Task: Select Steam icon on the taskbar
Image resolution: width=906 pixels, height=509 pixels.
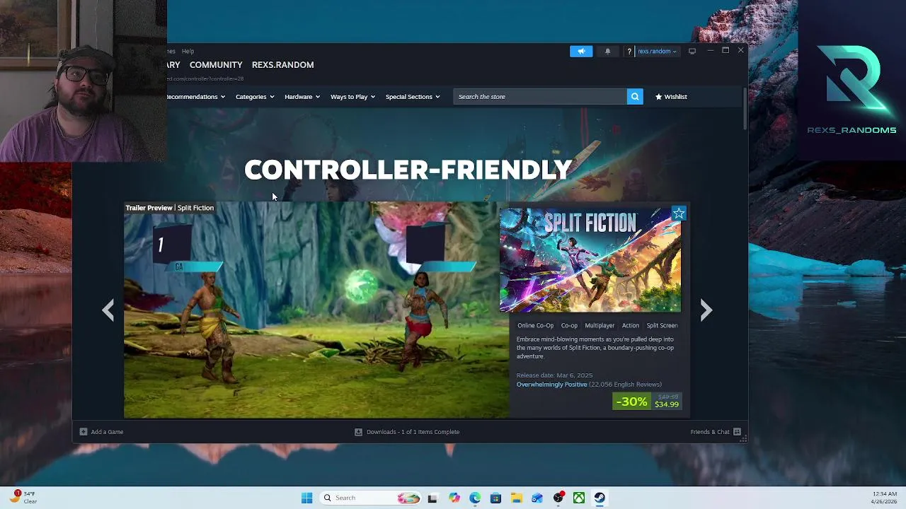Action: [x=600, y=498]
